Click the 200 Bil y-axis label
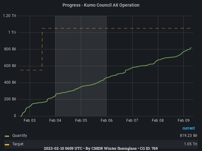The height and width of the screenshot is (151, 202). click(10, 99)
